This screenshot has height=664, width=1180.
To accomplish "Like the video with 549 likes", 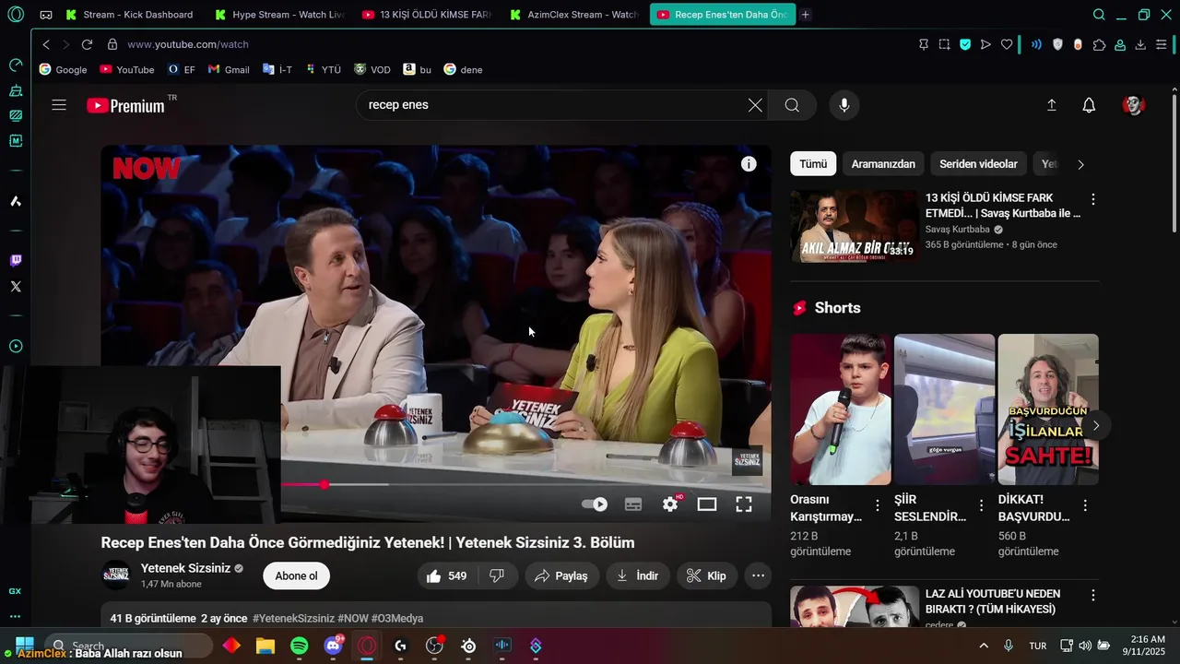I will 446,575.
